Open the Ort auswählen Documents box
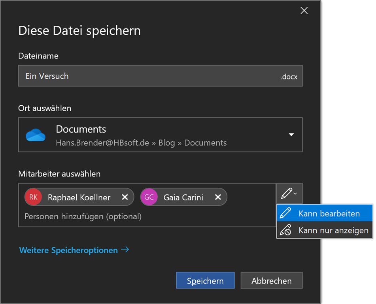The image size is (376, 304). [x=160, y=135]
